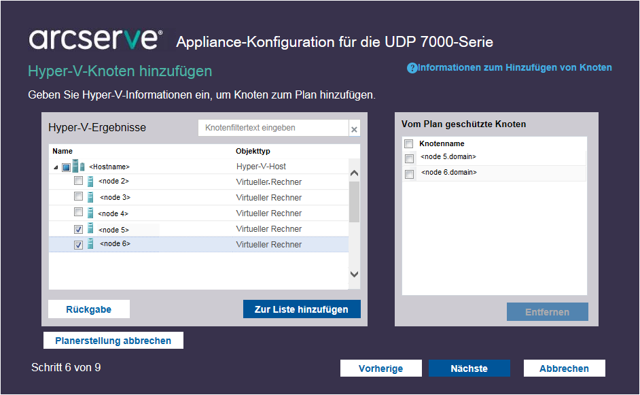This screenshot has height=395, width=640.
Task: Go back with the Vorherige button
Action: point(381,368)
